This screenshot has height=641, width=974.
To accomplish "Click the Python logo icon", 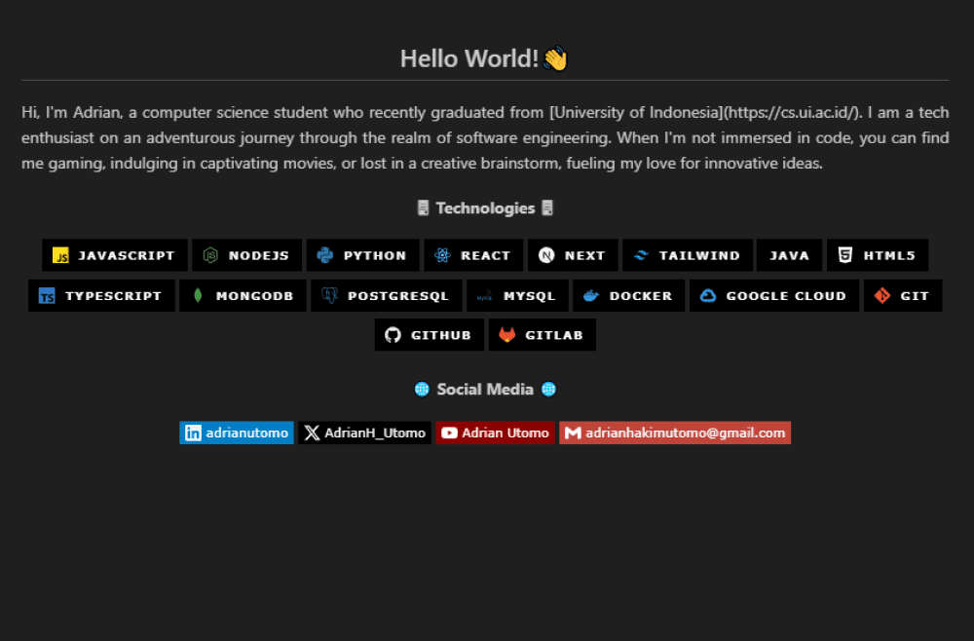I will pos(325,256).
